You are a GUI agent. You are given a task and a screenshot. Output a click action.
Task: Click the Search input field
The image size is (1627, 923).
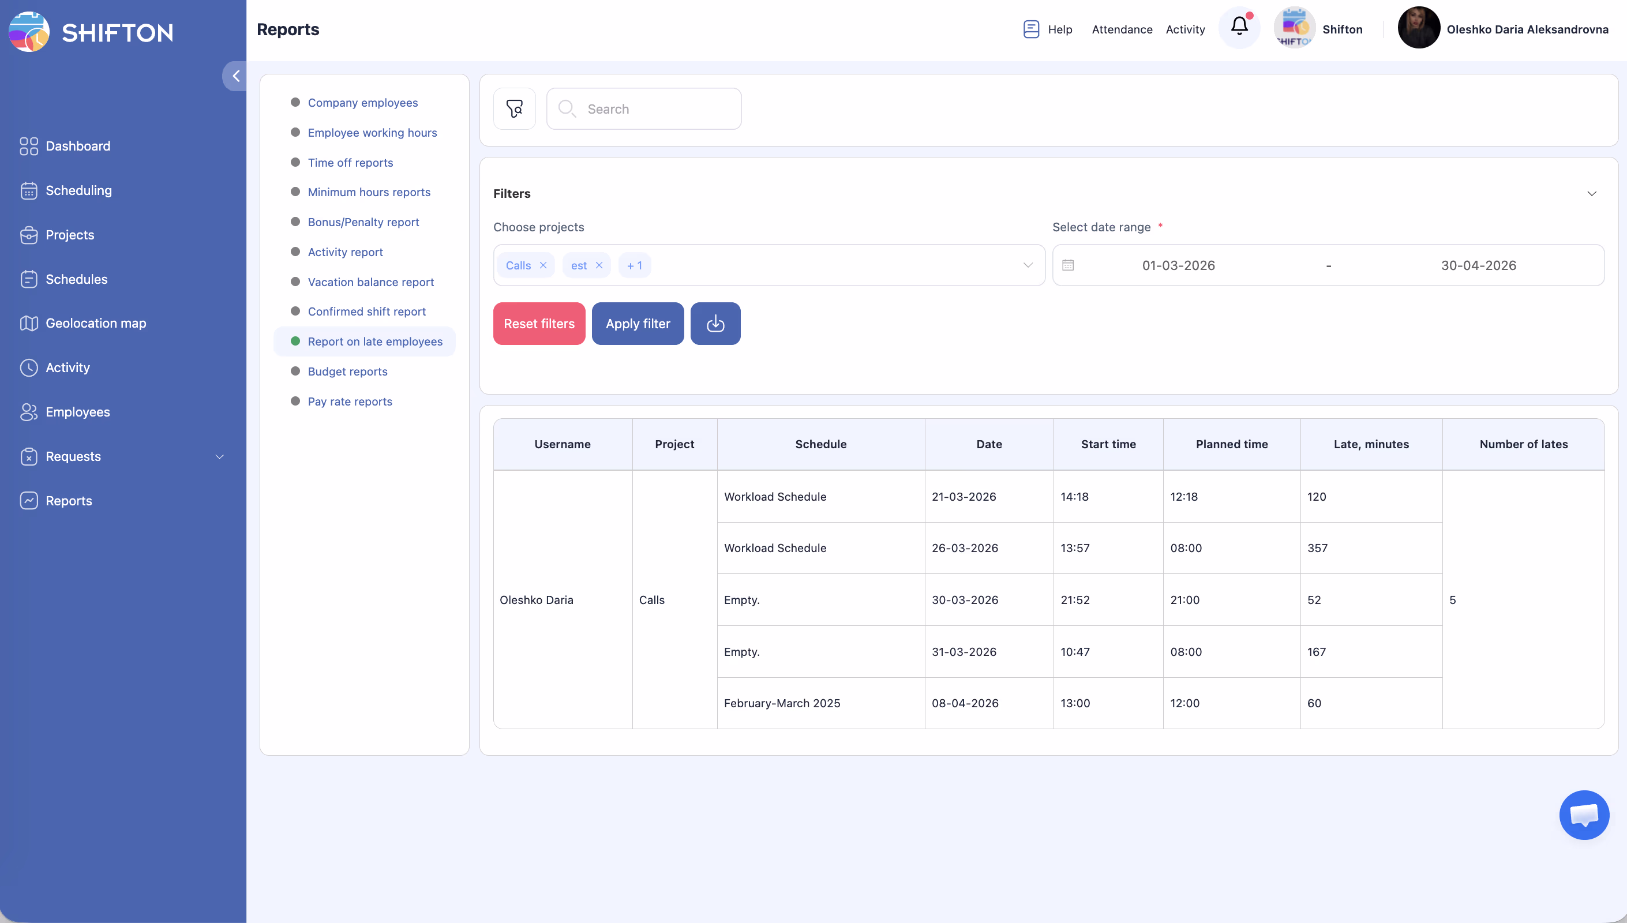click(x=659, y=109)
